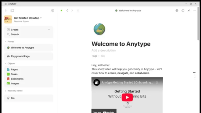This screenshot has width=201, height=113.
Task: Click the Search button label
Action: [x=15, y=34]
